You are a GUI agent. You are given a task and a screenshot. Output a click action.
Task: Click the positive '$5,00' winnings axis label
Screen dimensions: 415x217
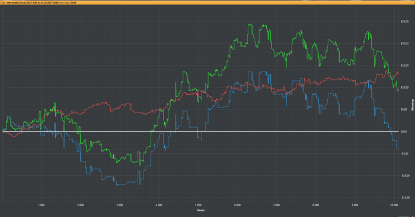coord(404,109)
